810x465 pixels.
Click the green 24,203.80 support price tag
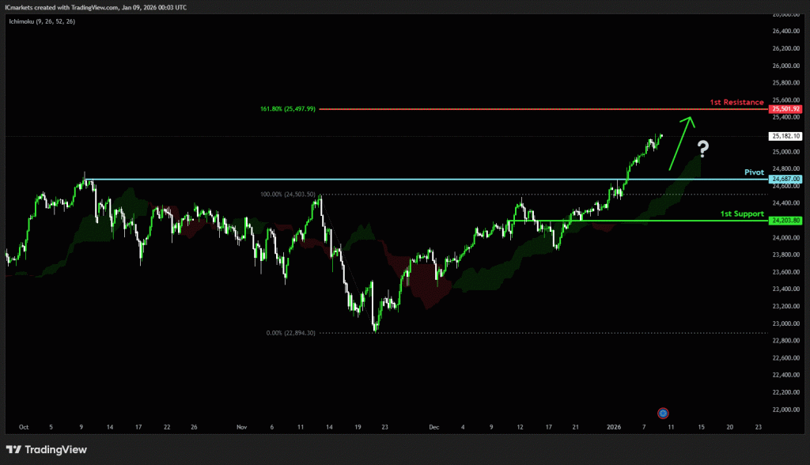point(787,221)
